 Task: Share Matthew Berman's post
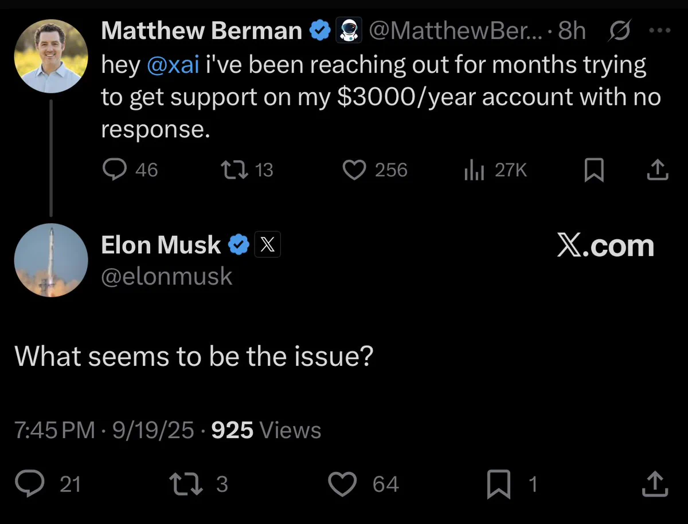[x=658, y=170]
